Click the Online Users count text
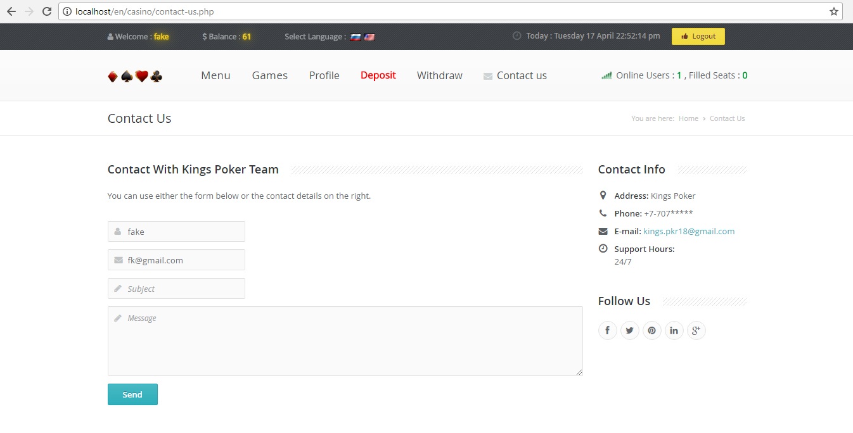This screenshot has height=433, width=853. [649, 75]
